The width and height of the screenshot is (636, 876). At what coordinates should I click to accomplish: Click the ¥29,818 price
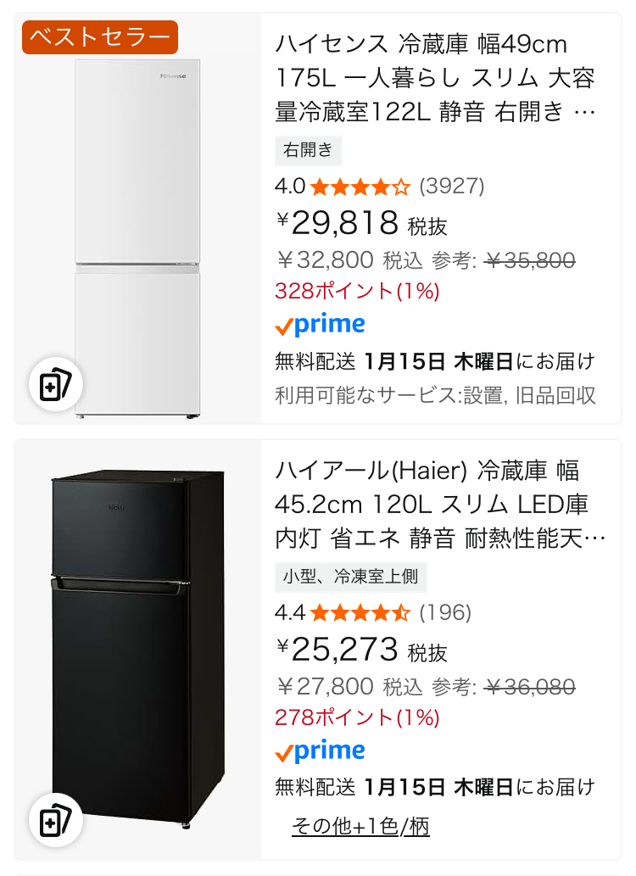coord(343,222)
